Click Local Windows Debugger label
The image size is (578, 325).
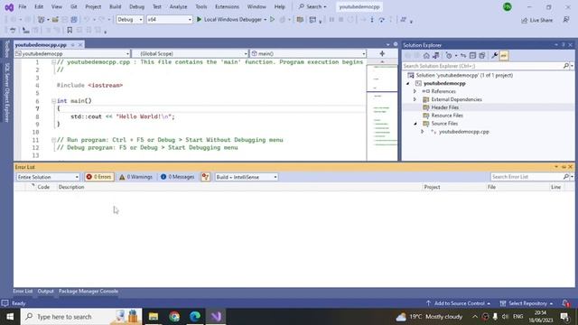coord(233,20)
